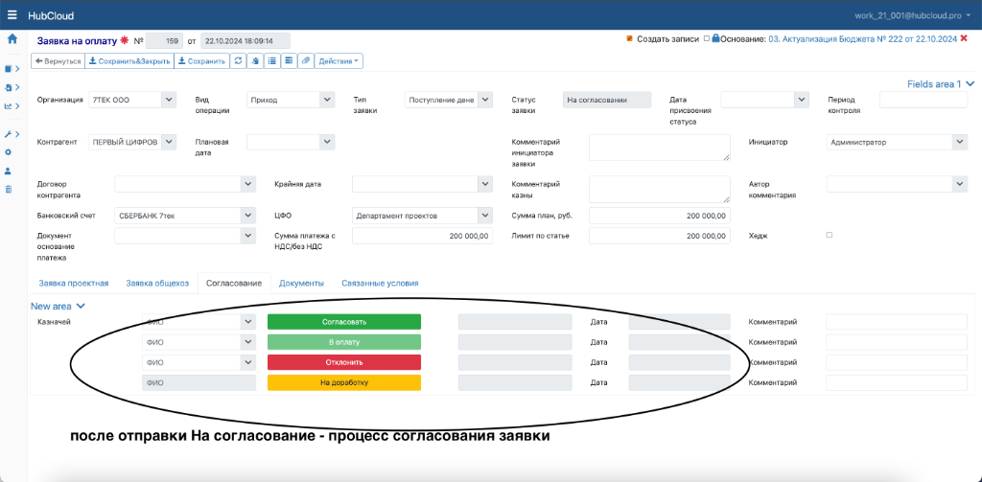
Task: Toggle the unchecked box before the lock icon
Action: click(x=707, y=39)
